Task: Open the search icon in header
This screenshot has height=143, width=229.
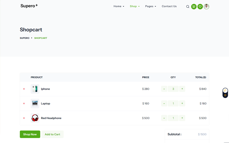Action: click(188, 7)
